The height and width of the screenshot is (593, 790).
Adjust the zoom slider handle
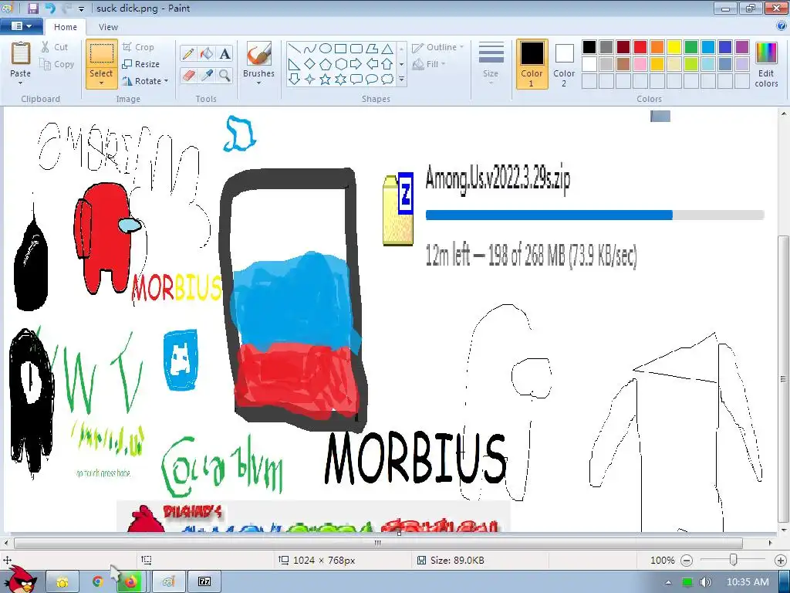tap(734, 560)
